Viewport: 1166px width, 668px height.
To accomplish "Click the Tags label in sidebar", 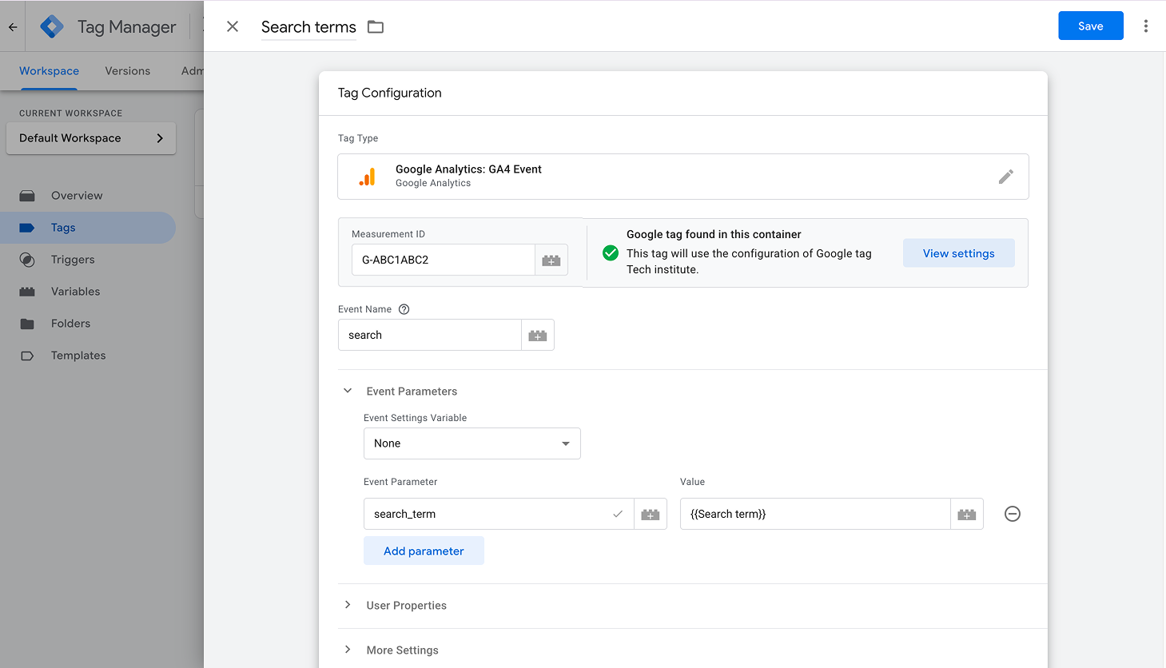I will tap(63, 228).
